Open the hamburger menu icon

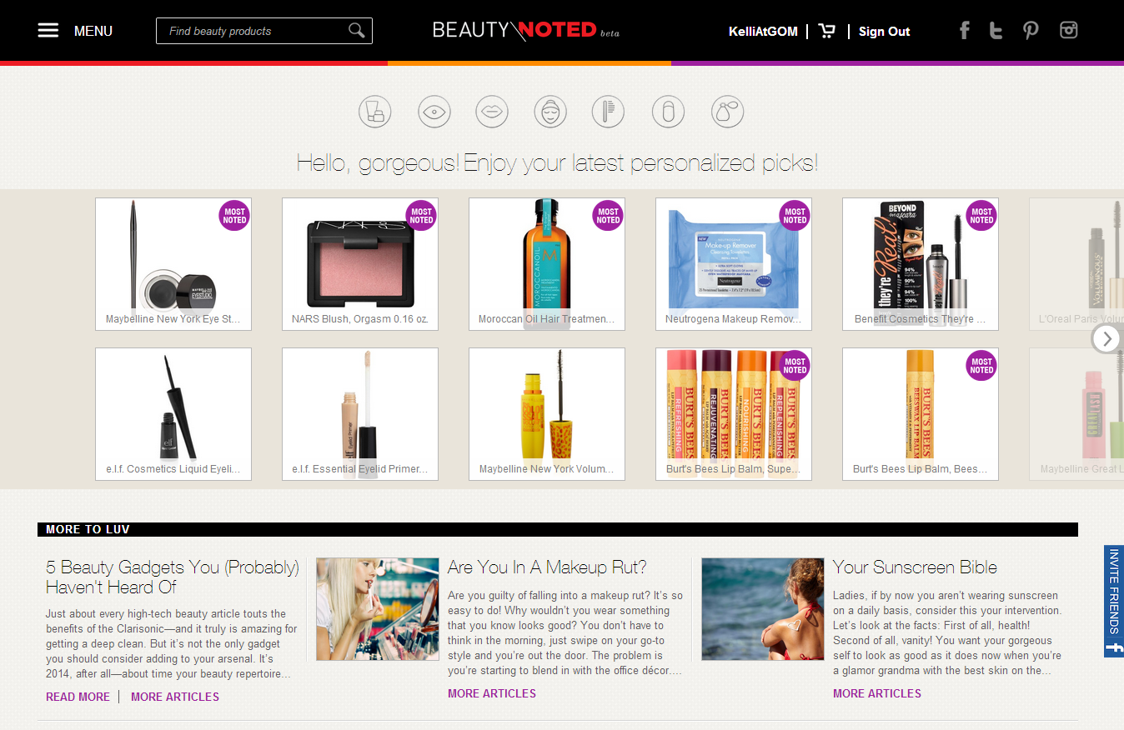48,31
